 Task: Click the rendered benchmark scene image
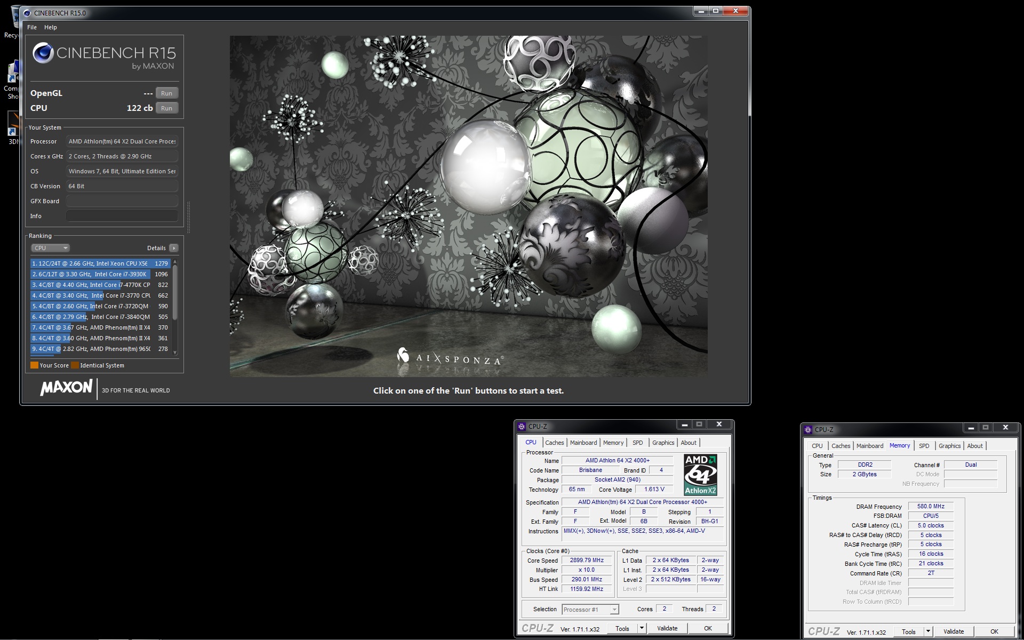point(468,206)
